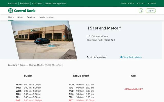The width and height of the screenshot is (164, 102).
Task: Click the search magnifier icon
Action: [x=141, y=11]
